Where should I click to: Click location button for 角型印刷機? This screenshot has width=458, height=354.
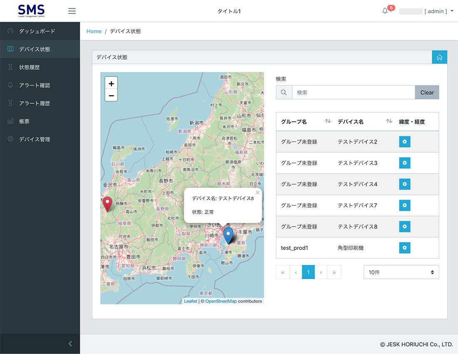click(x=405, y=248)
